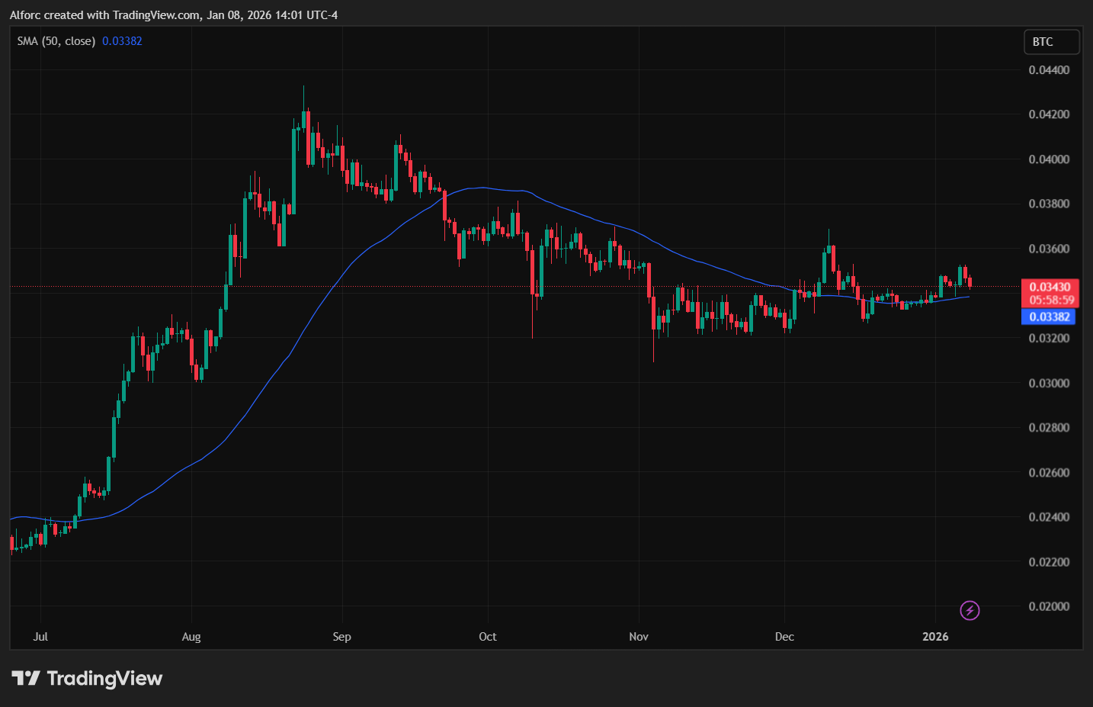Click the SMA (50, close) indicator label
Screen dimensions: 1093x707
pyautogui.click(x=56, y=41)
